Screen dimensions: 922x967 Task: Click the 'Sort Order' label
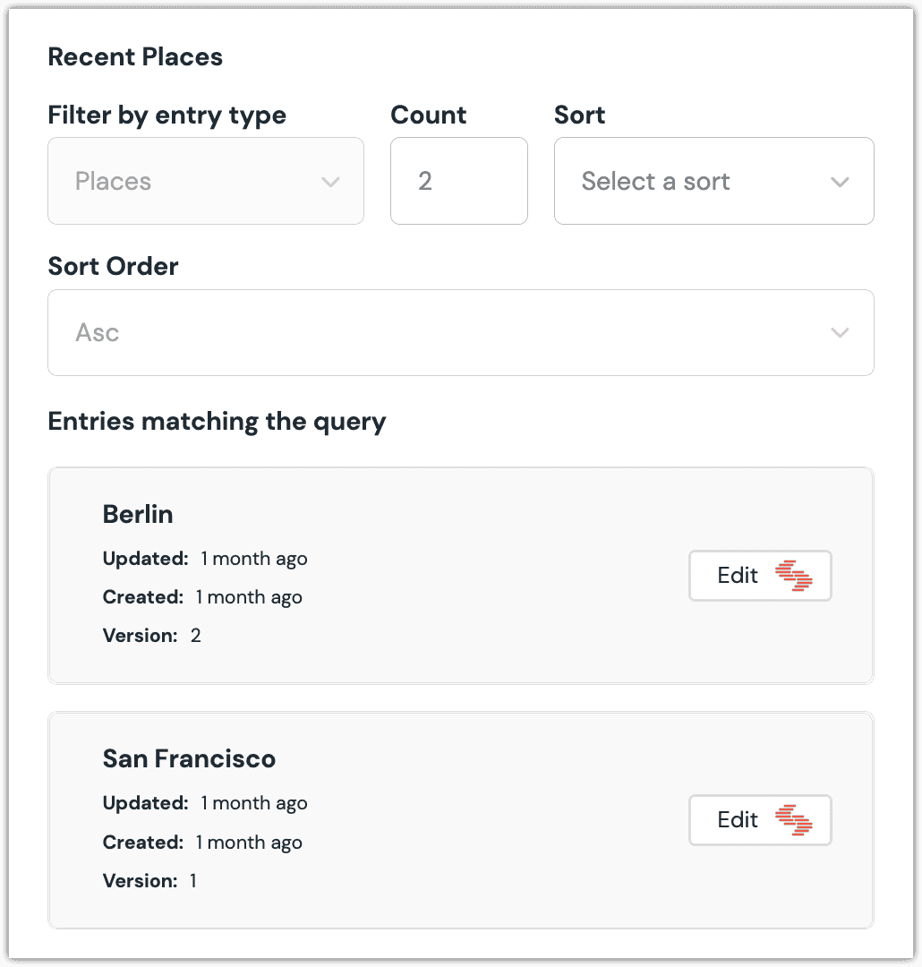[113, 267]
